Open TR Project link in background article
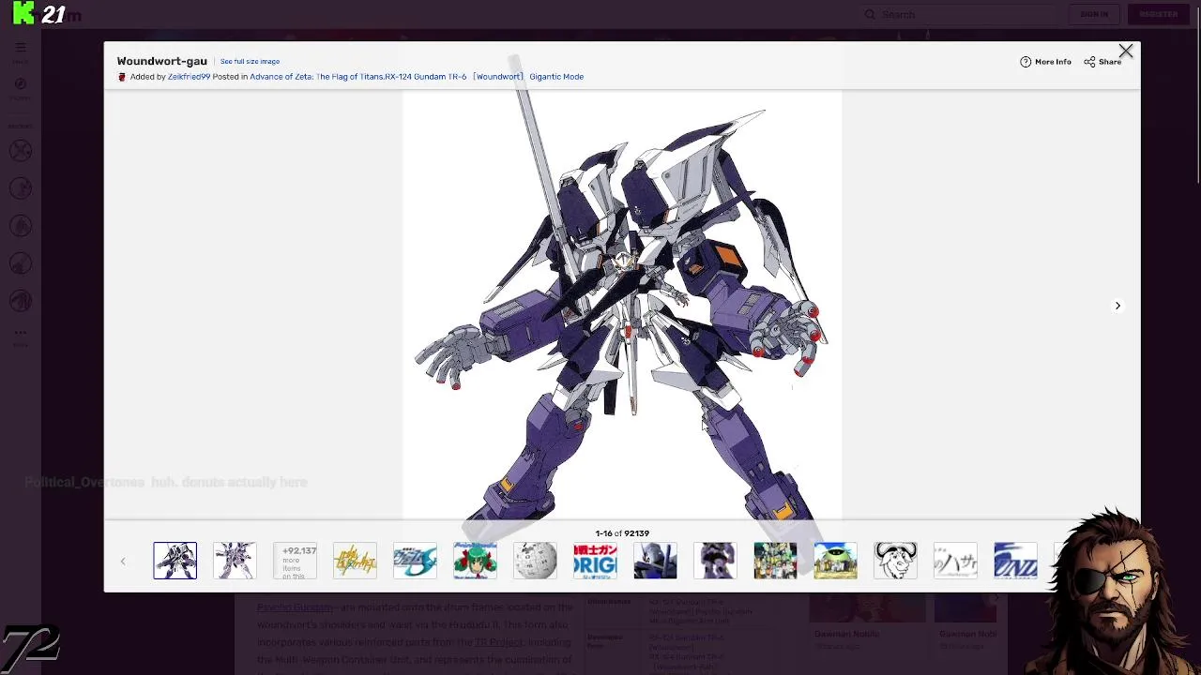The height and width of the screenshot is (675, 1201). click(x=498, y=642)
